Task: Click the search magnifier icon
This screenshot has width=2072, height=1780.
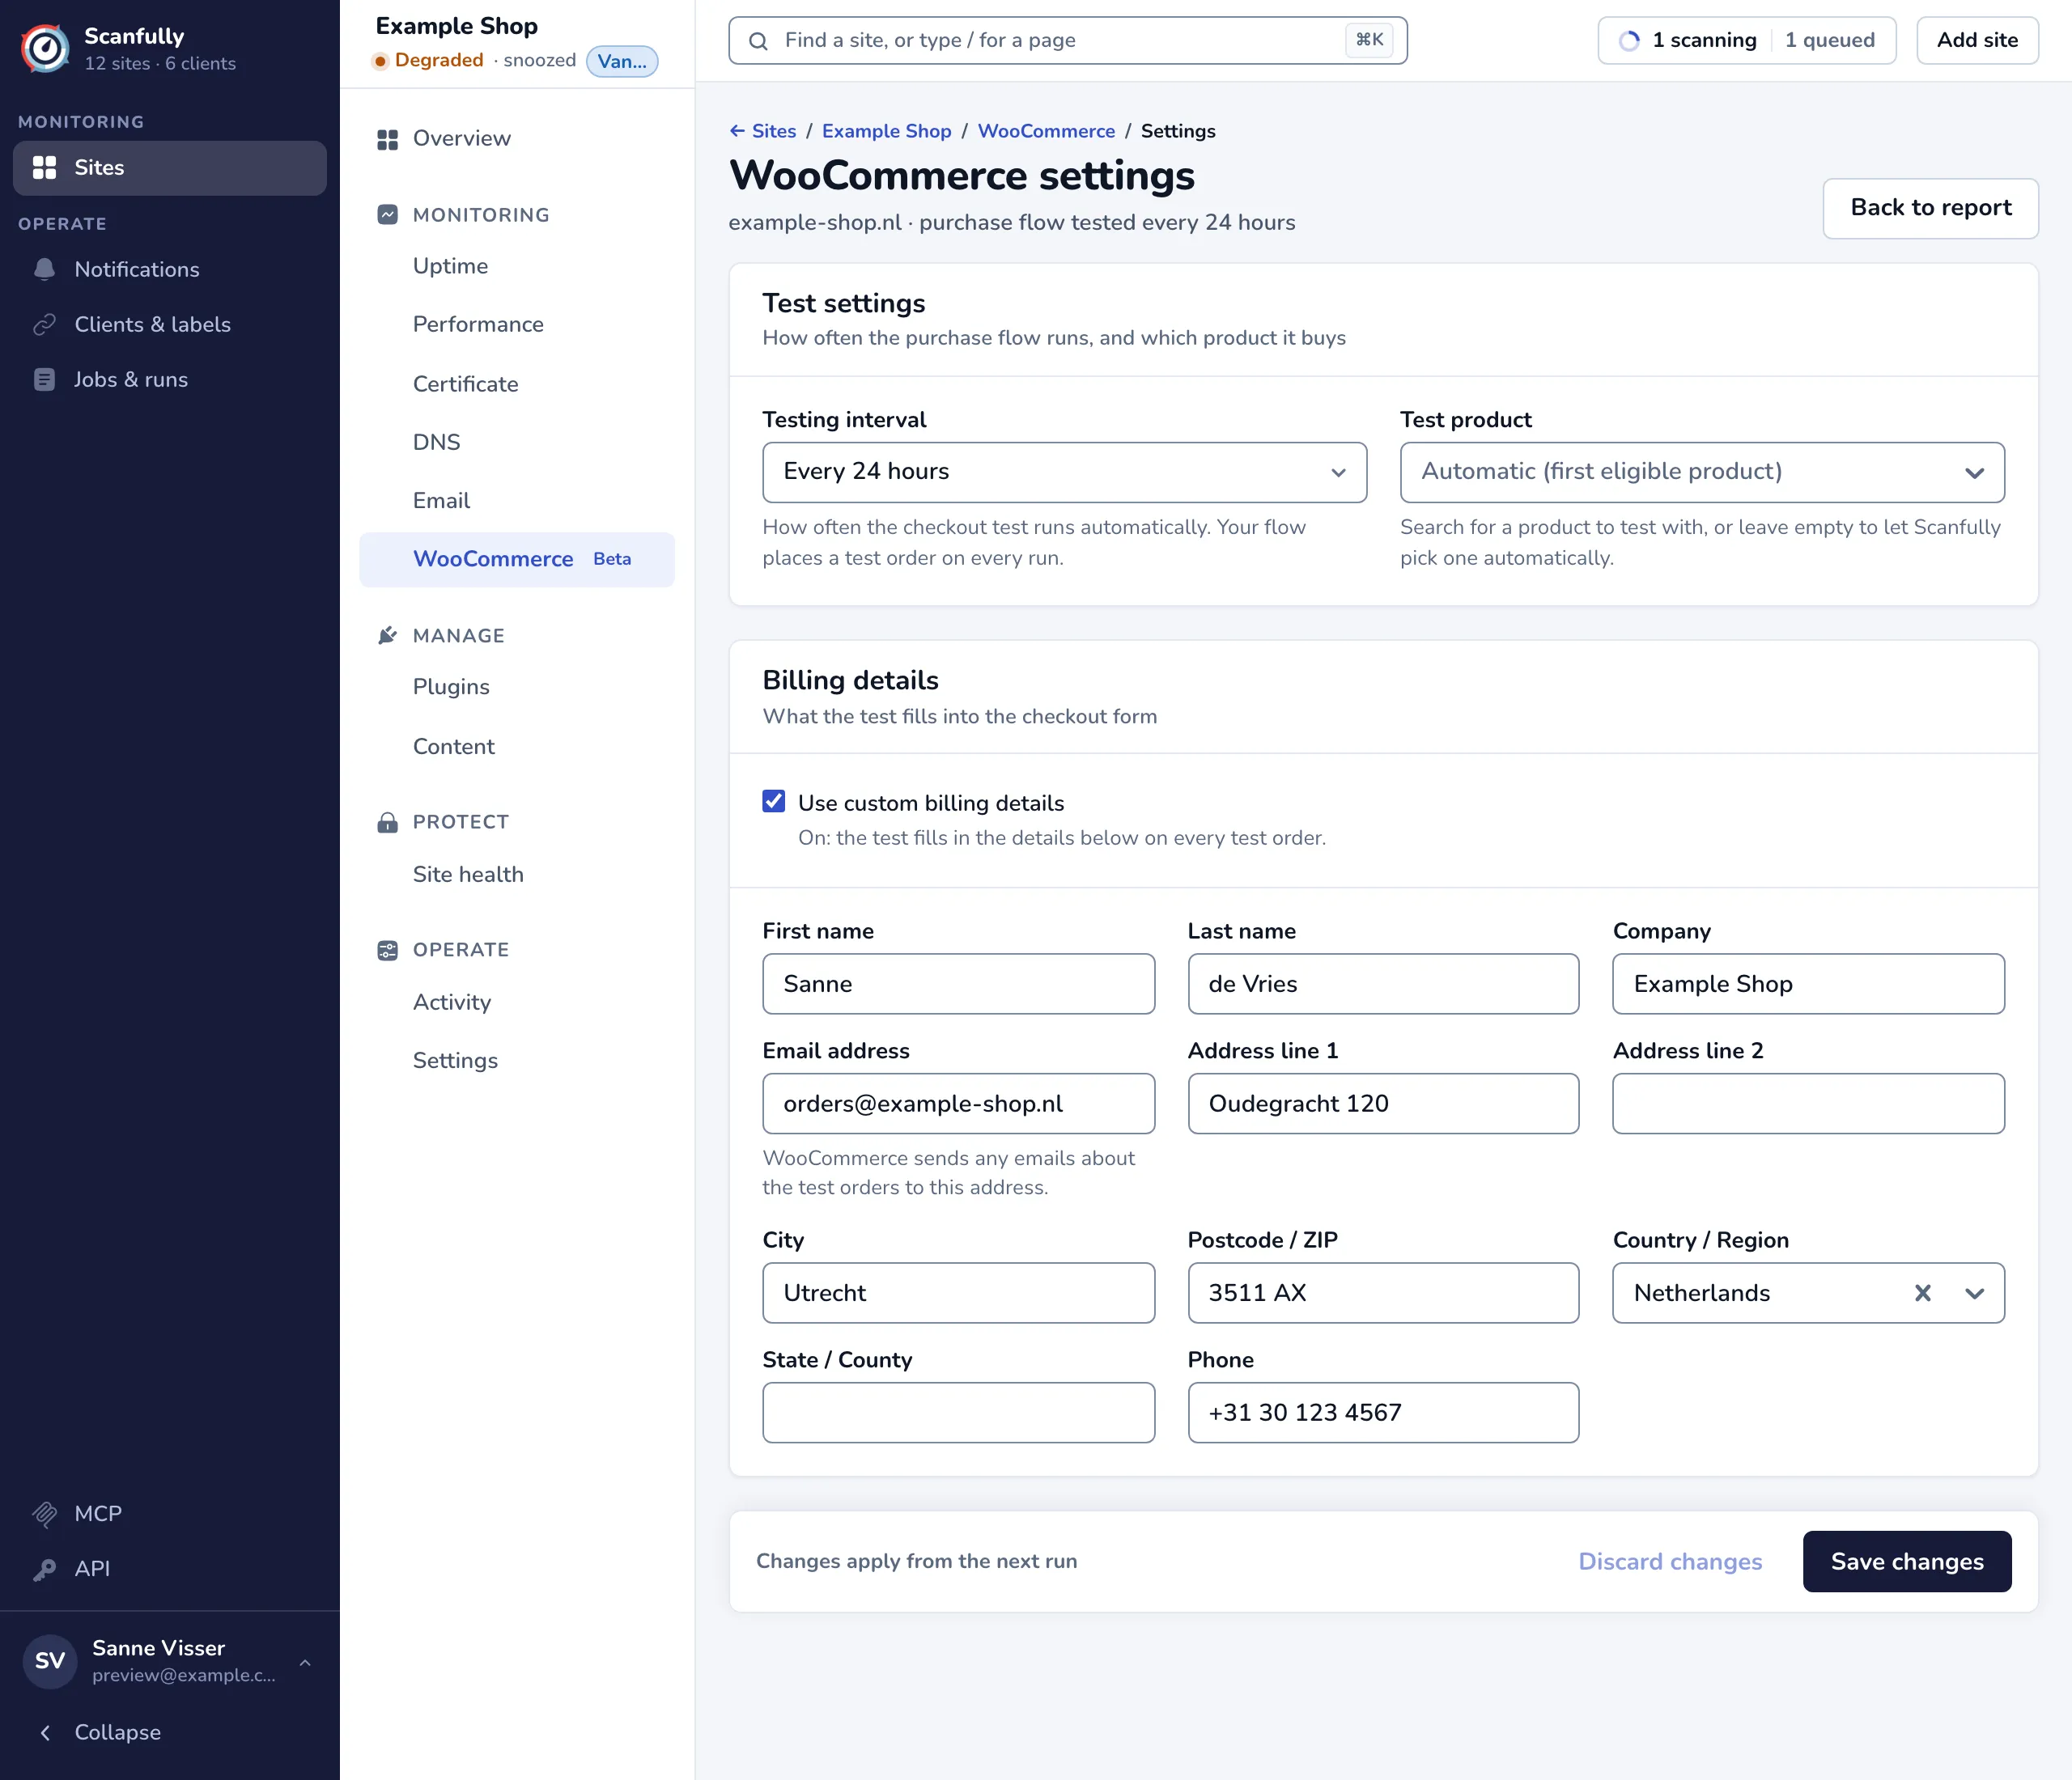Action: point(758,41)
